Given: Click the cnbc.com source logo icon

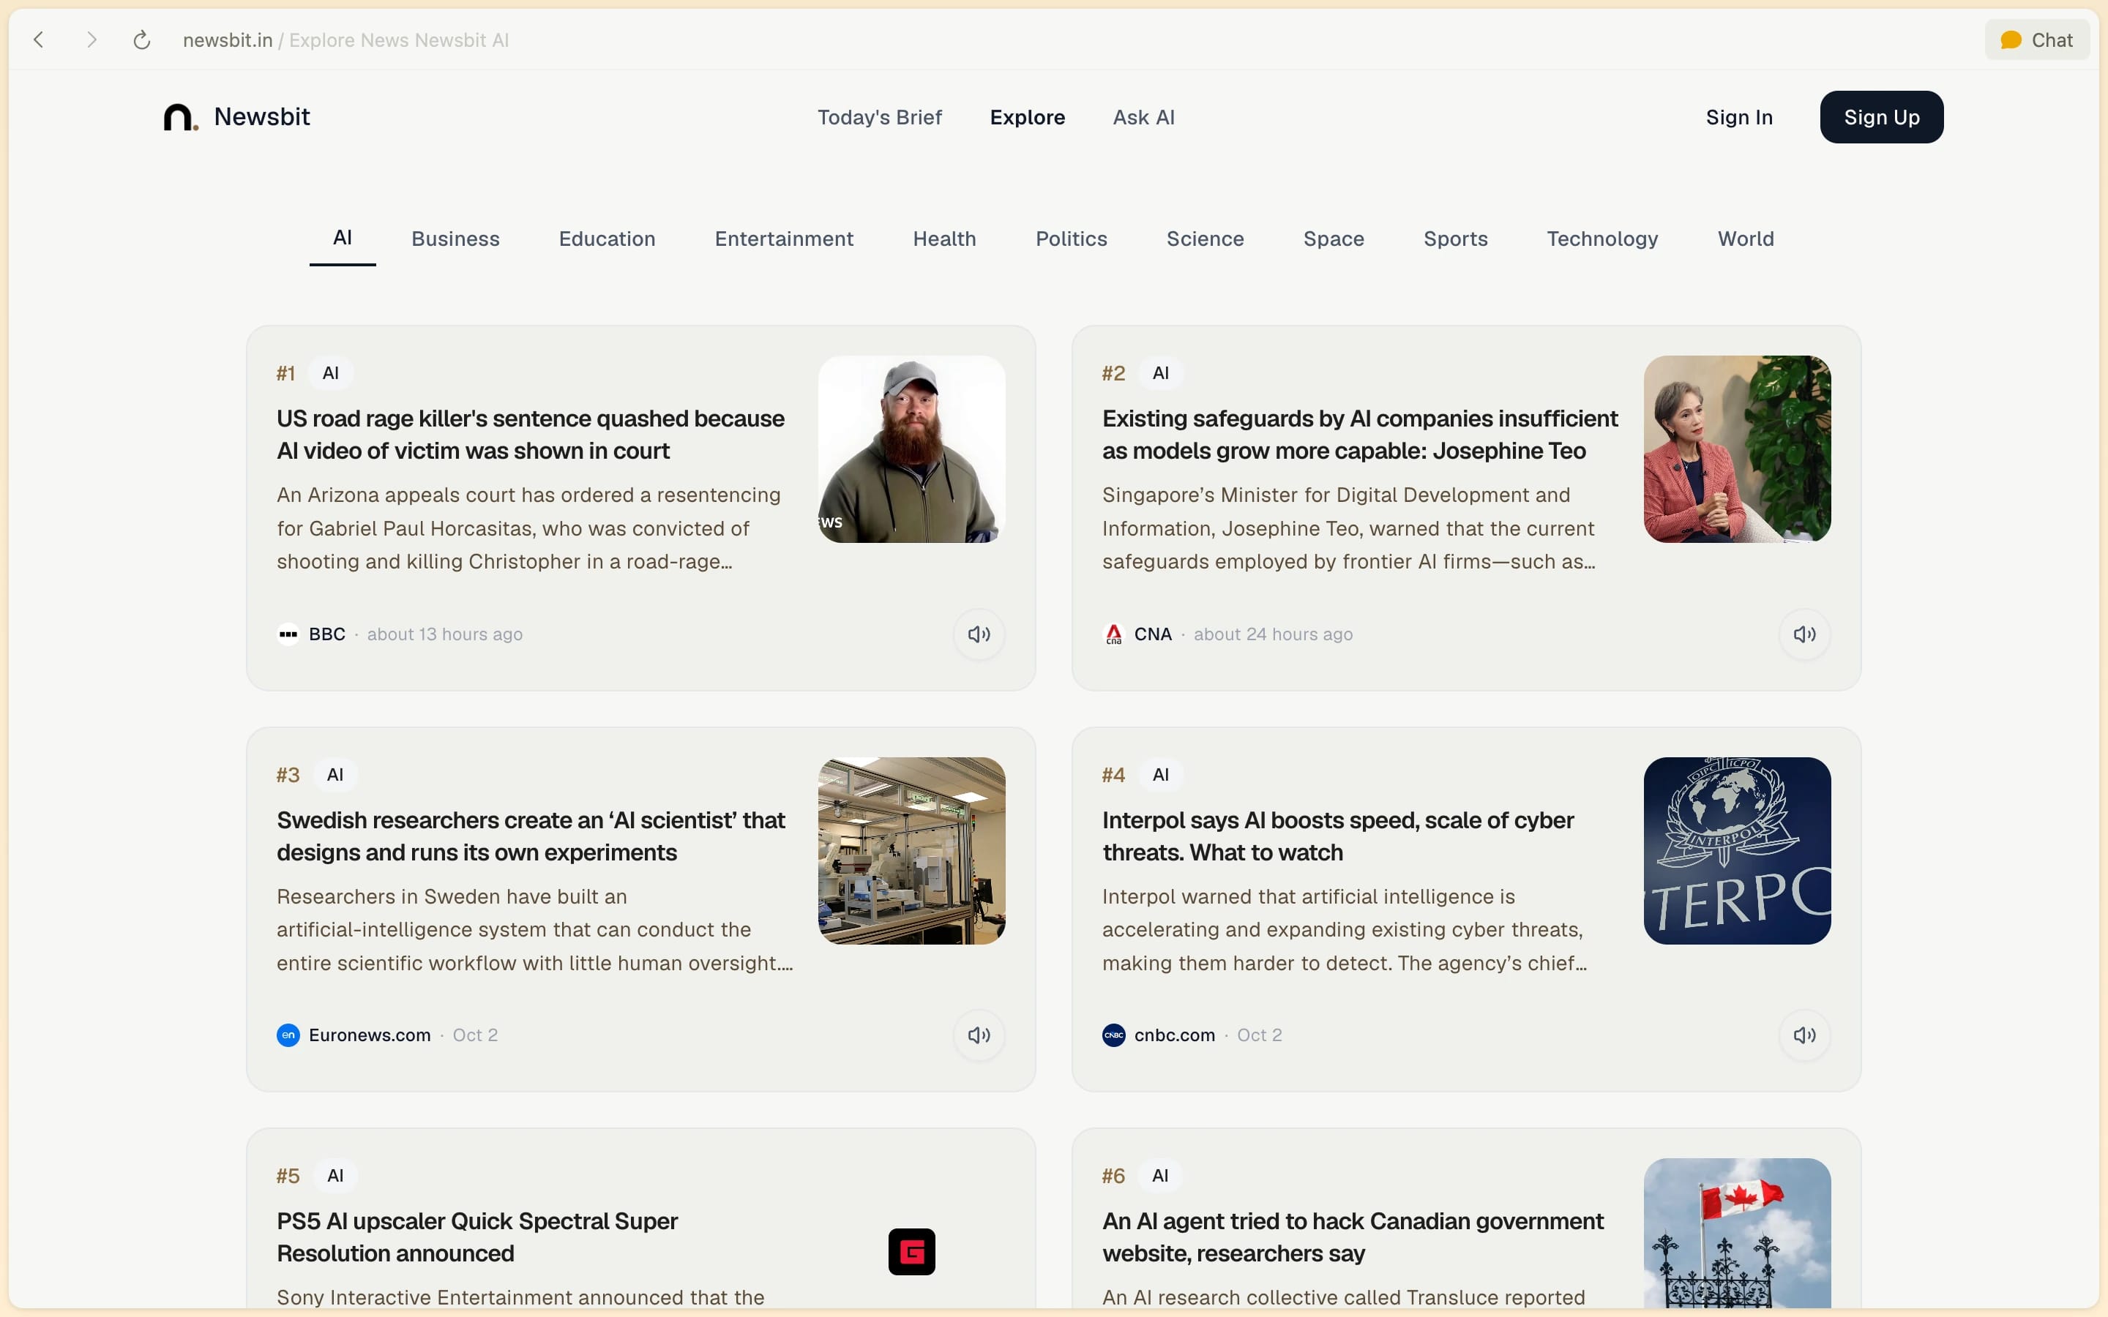Looking at the screenshot, I should pyautogui.click(x=1113, y=1035).
